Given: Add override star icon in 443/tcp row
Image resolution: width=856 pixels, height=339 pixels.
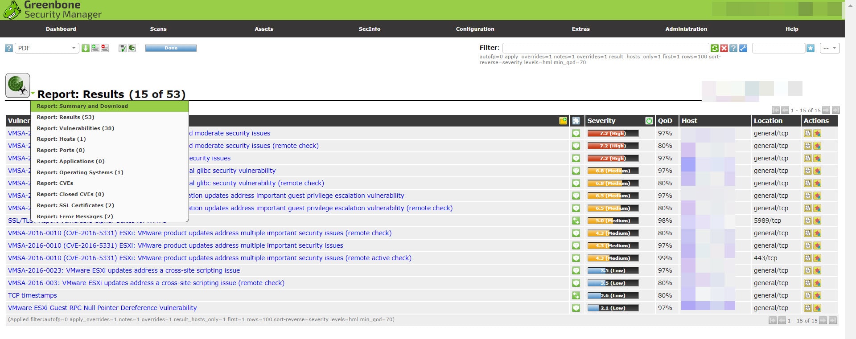Looking at the screenshot, I should [817, 258].
